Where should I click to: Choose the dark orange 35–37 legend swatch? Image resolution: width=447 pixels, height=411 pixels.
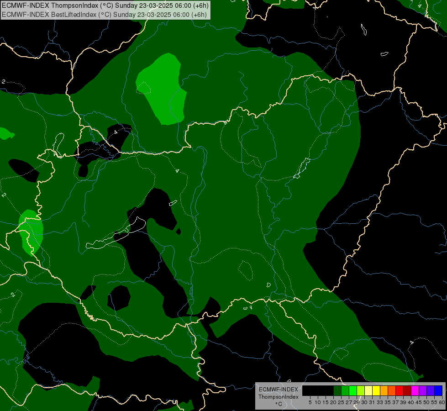click(x=392, y=390)
